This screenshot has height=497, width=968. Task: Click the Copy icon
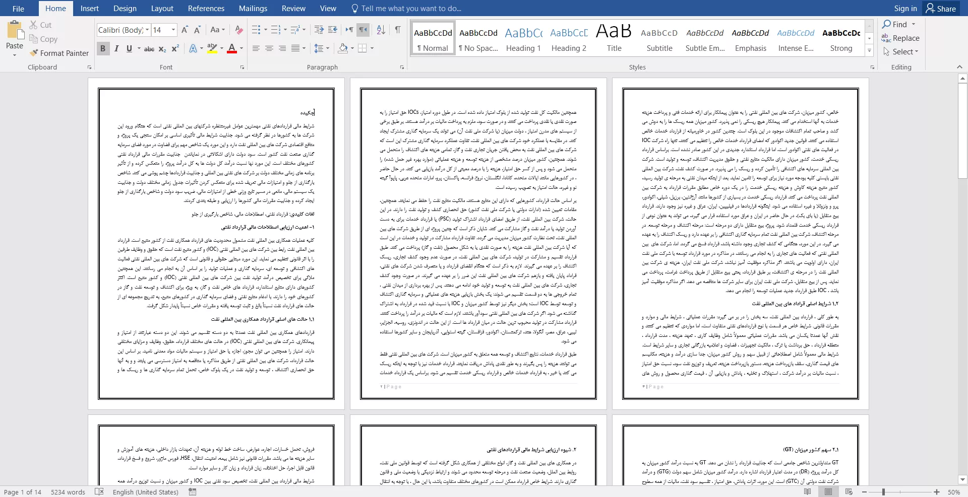pos(34,39)
